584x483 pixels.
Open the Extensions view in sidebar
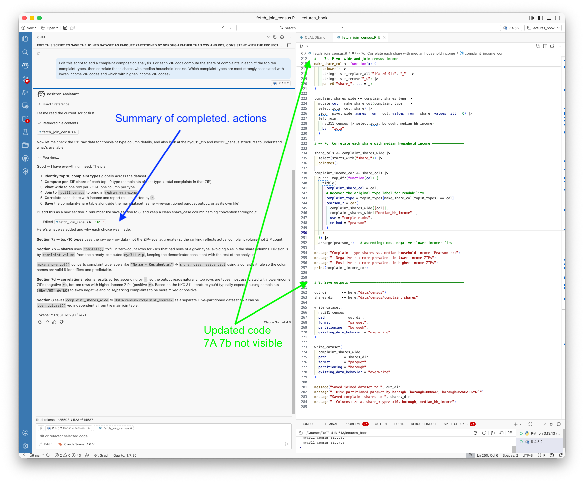click(x=25, y=119)
